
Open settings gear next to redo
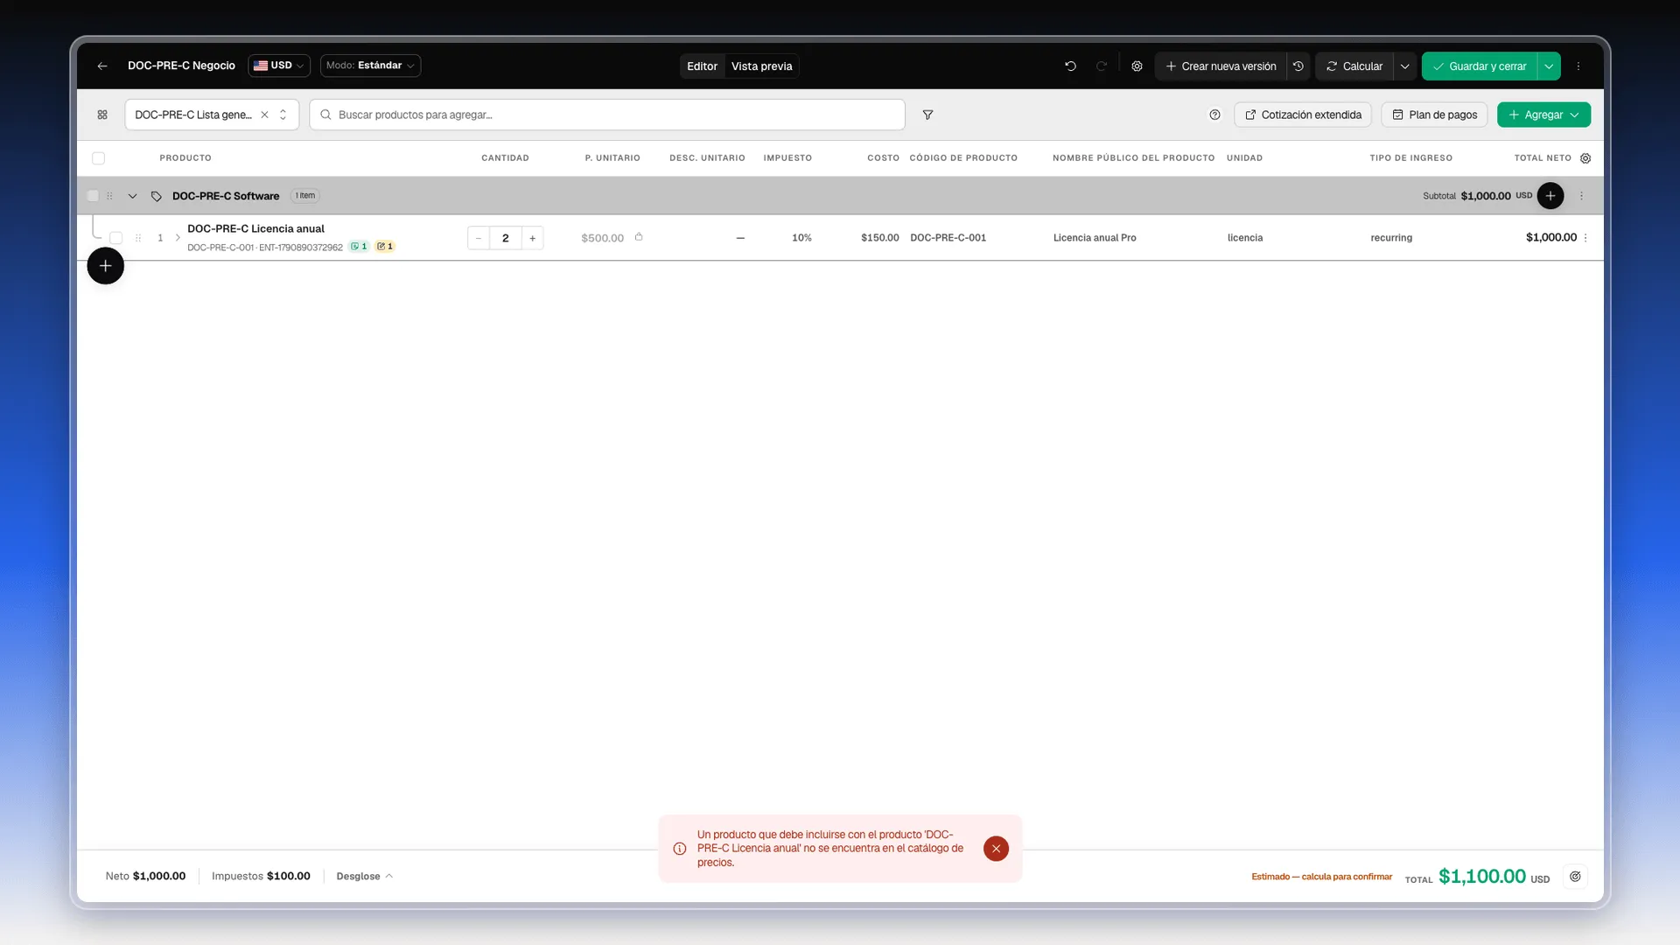point(1137,66)
